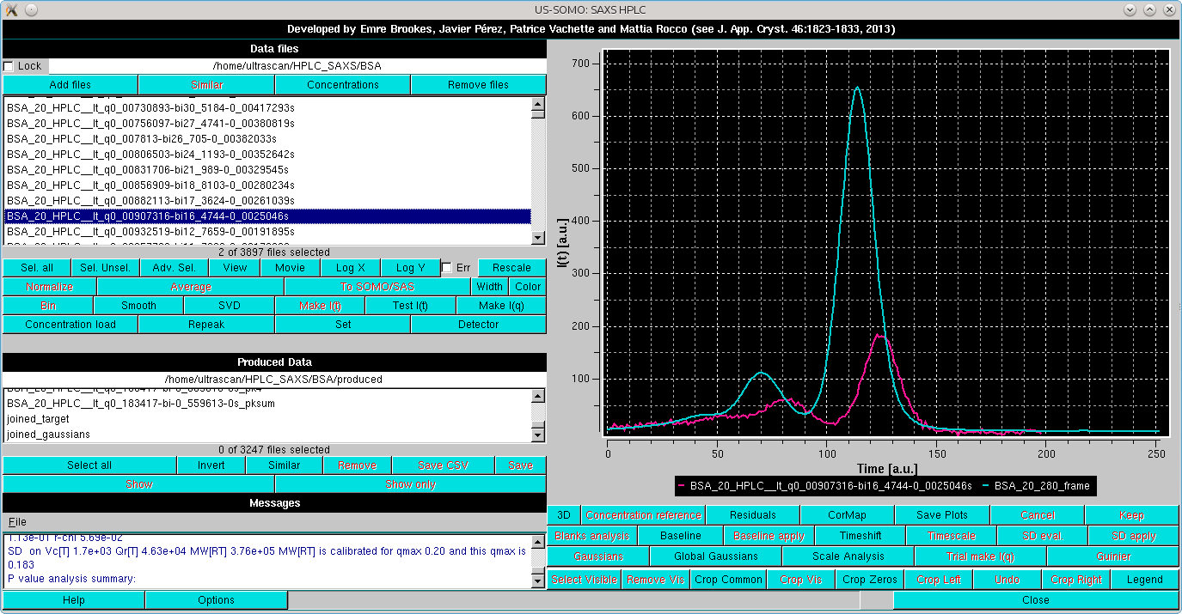Viewport: 1182px width, 614px height.
Task: Click Sel. Unsel. button
Action: point(105,268)
